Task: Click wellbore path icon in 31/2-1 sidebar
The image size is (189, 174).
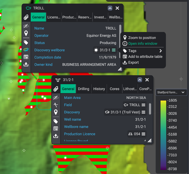Action: (56, 105)
